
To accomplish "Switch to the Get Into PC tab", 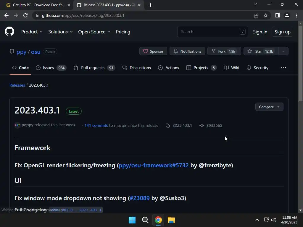I will point(38,5).
